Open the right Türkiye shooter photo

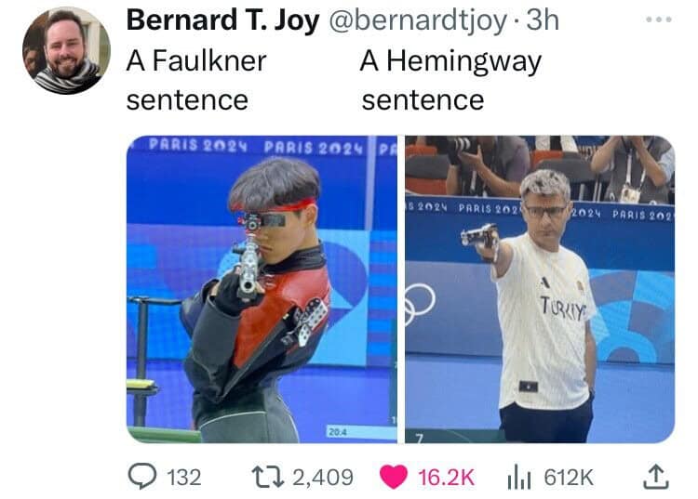(540, 289)
